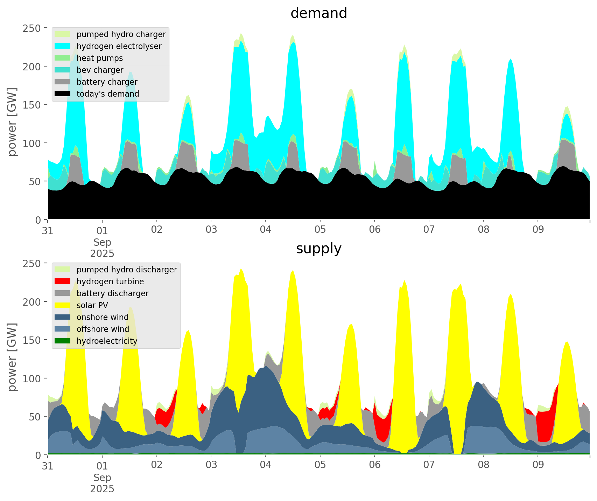597x501 pixels.
Task: Click the 'Sep 2025' label under supply chart
Action: point(102,483)
